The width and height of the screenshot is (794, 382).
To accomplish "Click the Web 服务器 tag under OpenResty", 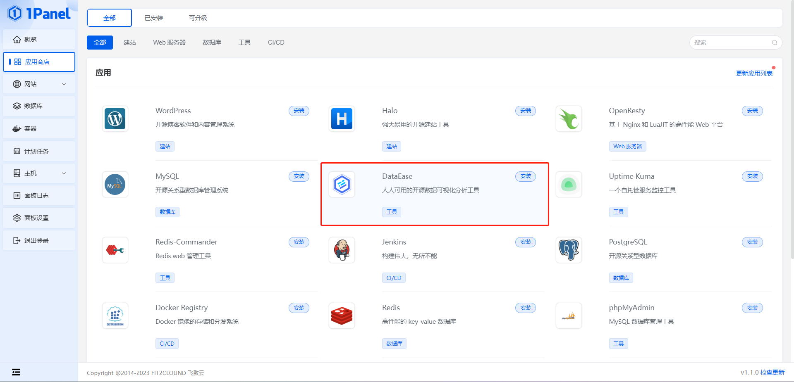I will (627, 146).
